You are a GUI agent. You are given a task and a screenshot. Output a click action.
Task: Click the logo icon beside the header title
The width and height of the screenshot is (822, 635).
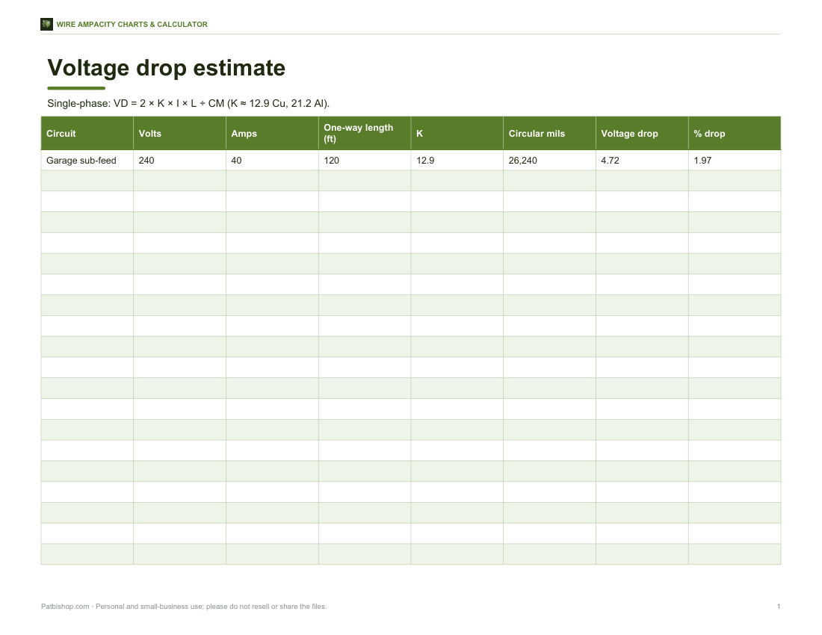point(46,24)
